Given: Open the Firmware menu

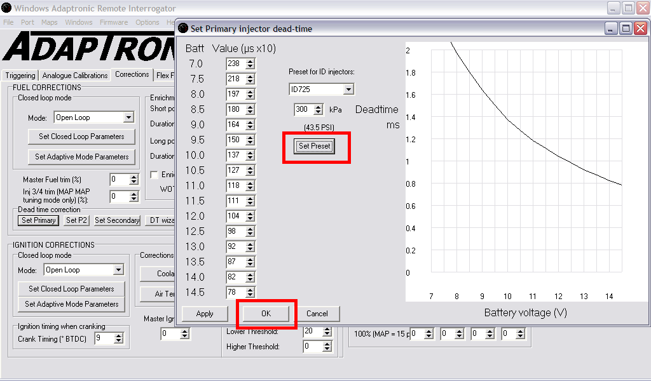Looking at the screenshot, I should [x=114, y=22].
